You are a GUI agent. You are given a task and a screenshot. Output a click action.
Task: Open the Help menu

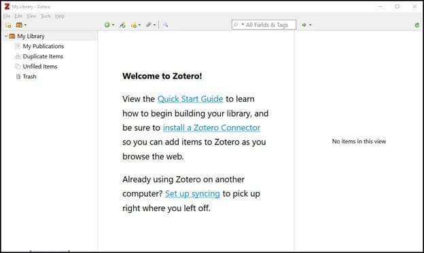click(x=60, y=16)
